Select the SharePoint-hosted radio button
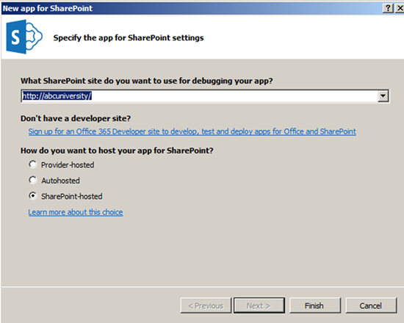Viewport: 404px width, 323px height. 33,196
